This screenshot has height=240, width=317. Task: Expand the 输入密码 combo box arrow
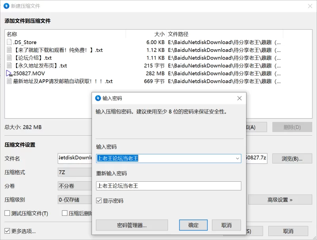coord(237,158)
